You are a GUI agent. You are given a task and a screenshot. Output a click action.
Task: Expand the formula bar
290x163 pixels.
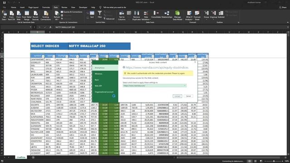(x=288, y=27)
